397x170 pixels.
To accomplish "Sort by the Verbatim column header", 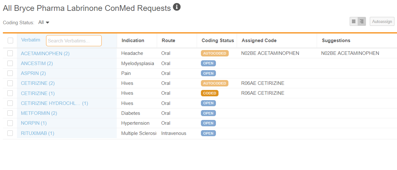I will tap(31, 40).
